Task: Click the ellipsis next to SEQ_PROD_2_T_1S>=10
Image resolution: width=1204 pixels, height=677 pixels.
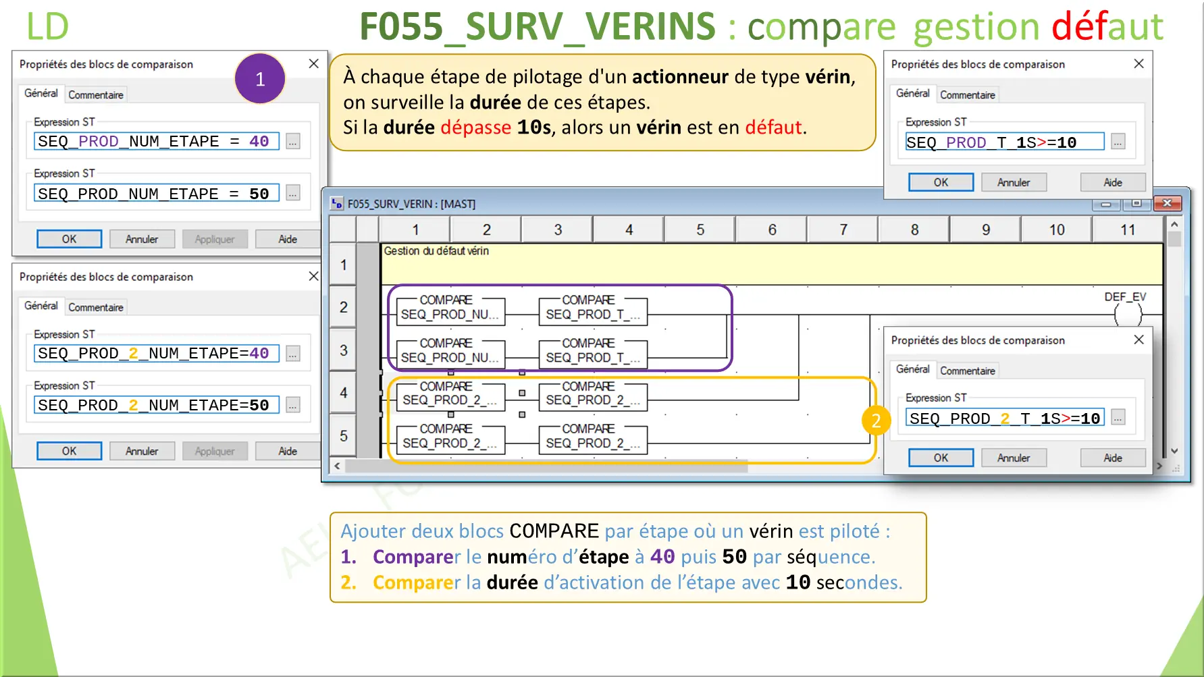Action: 1119,417
